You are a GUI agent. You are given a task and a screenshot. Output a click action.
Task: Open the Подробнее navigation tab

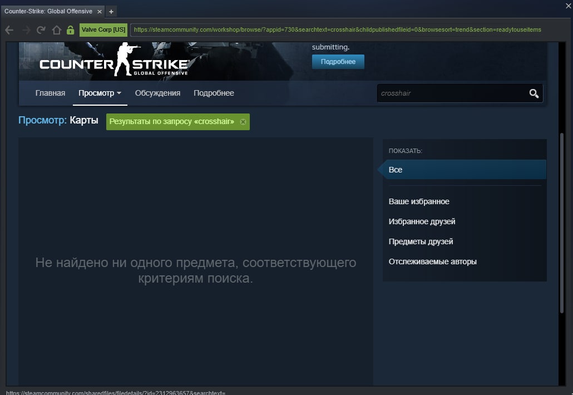point(214,93)
